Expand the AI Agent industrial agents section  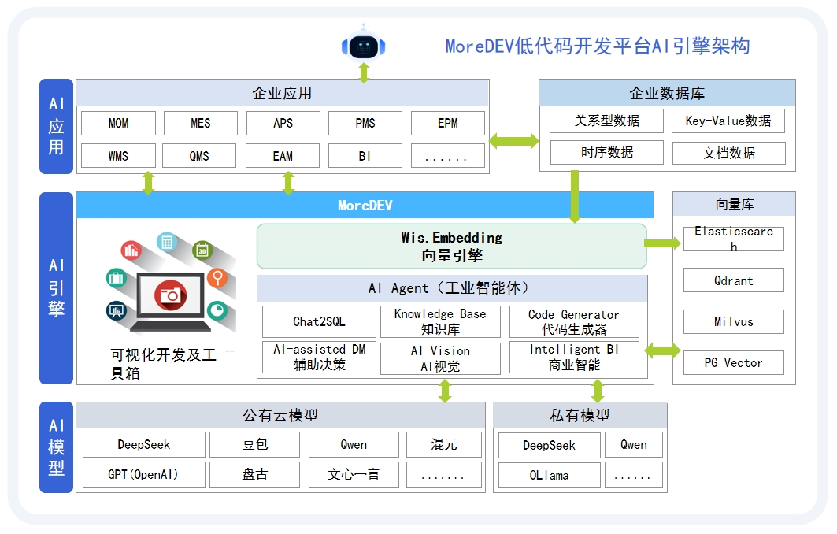pos(450,288)
